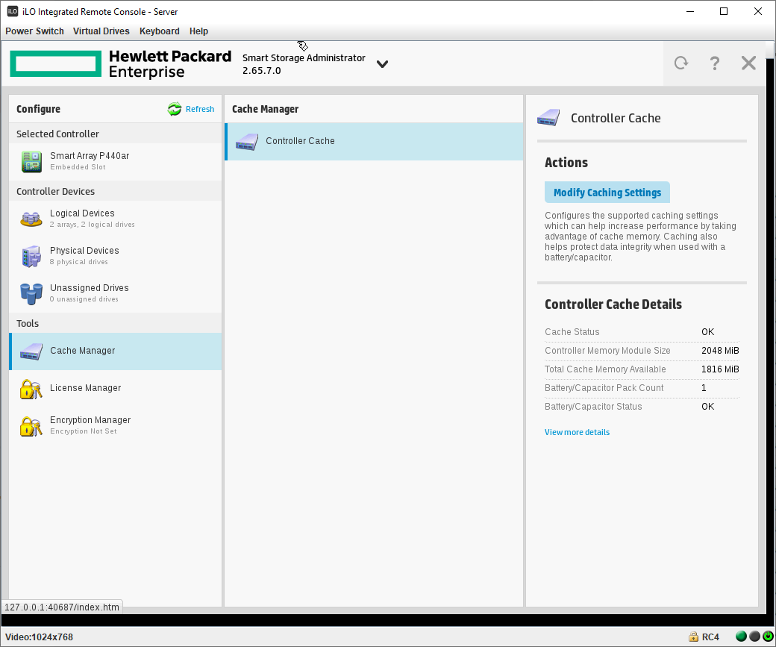Image resolution: width=776 pixels, height=647 pixels.
Task: Select Logical Devices entry
Action: 116,219
